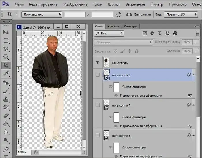Open the Фильтр menu
202x158 pixels.
click(157, 4)
